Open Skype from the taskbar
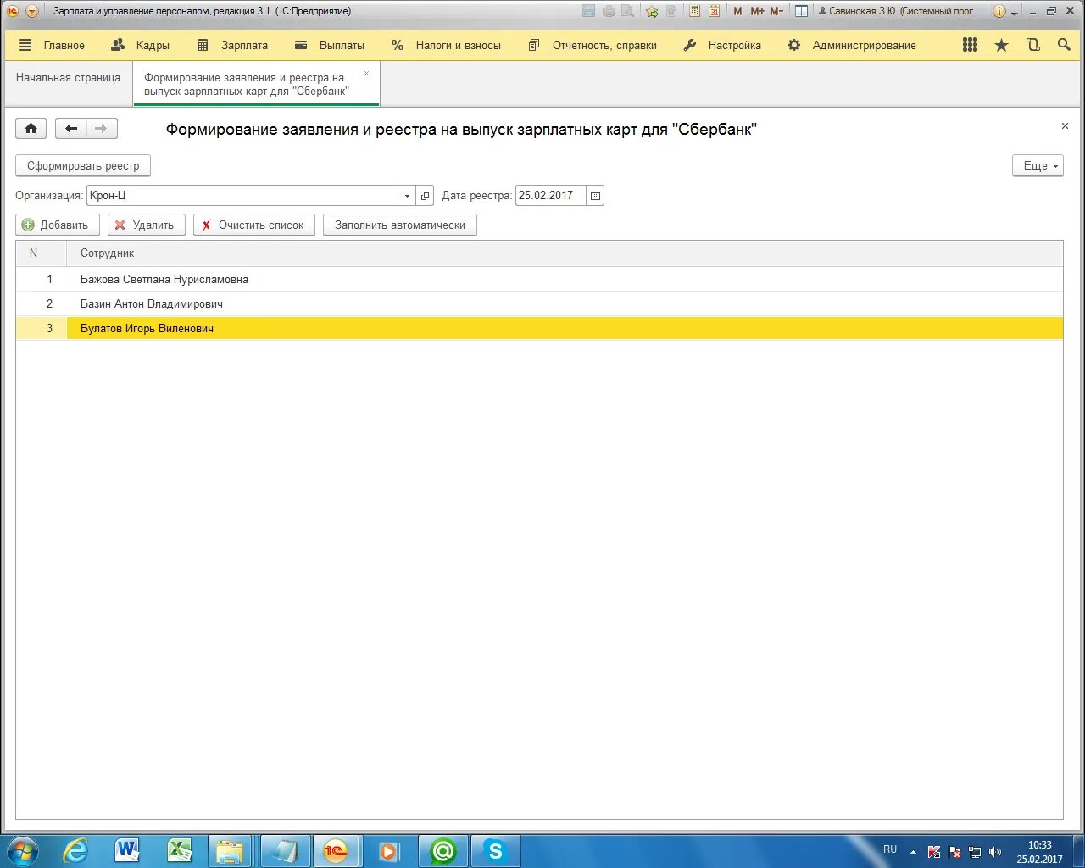This screenshot has height=868, width=1085. coord(495,850)
